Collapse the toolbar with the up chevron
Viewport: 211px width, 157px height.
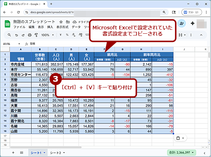point(201,35)
